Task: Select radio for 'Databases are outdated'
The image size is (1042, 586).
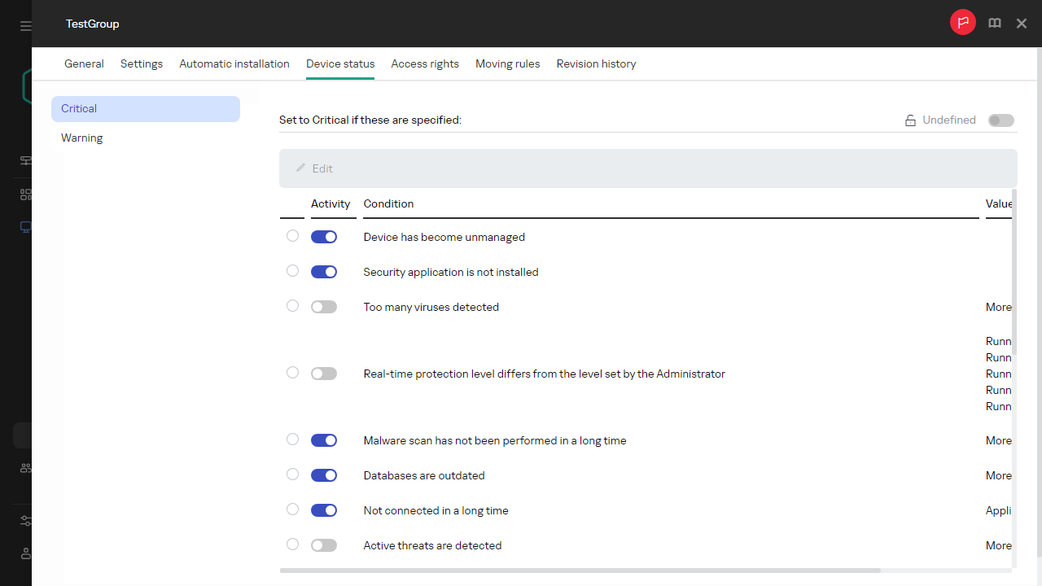Action: click(293, 474)
